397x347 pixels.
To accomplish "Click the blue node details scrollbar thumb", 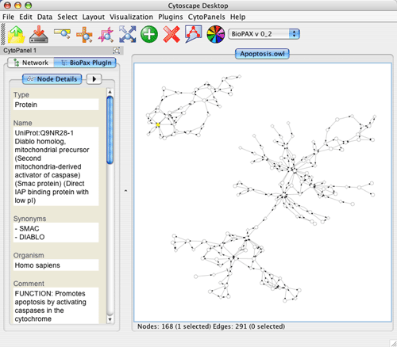I will tap(110, 130).
